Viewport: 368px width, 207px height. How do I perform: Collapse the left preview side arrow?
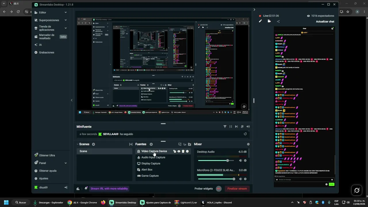point(72,100)
